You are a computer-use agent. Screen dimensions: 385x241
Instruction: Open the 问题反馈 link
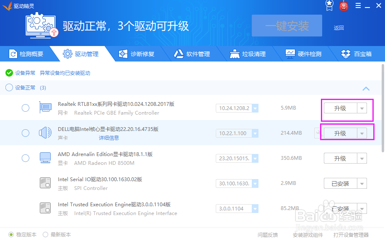pos(268,235)
